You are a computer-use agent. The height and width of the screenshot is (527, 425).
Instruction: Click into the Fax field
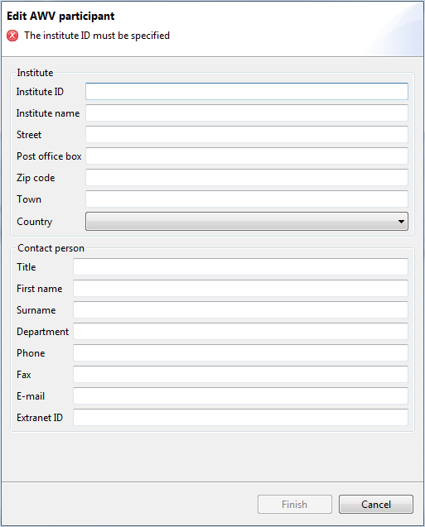point(240,375)
